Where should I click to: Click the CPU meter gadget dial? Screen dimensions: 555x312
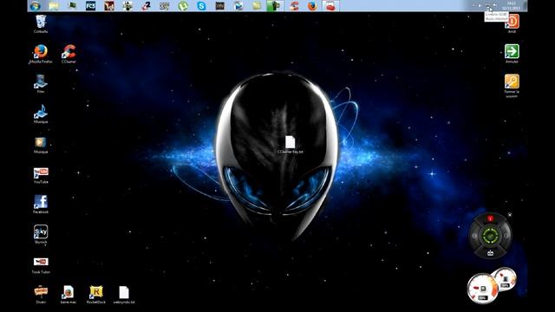483,289
